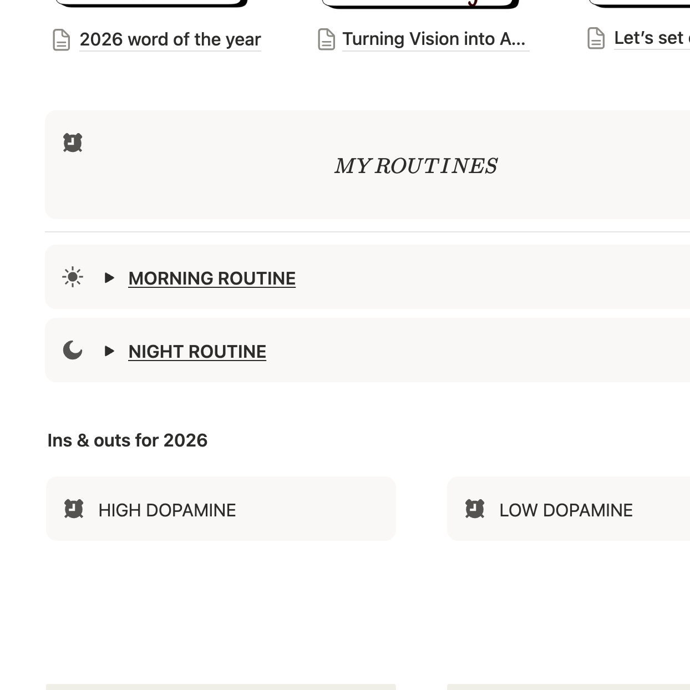The image size is (690, 690).
Task: Click the MORNING ROUTINE underlined text
Action: point(212,278)
